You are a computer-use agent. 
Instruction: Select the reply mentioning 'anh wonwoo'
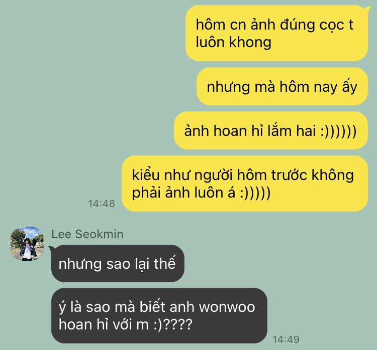click(159, 315)
